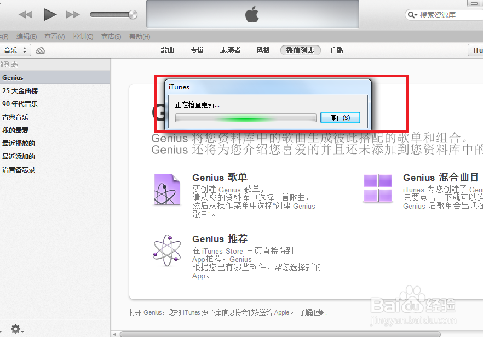Click the iTunes dialog title bar

pos(268,87)
